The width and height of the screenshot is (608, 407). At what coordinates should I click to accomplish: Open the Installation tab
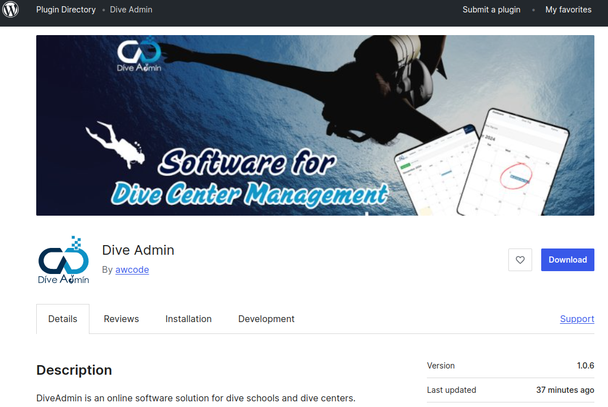tap(189, 319)
